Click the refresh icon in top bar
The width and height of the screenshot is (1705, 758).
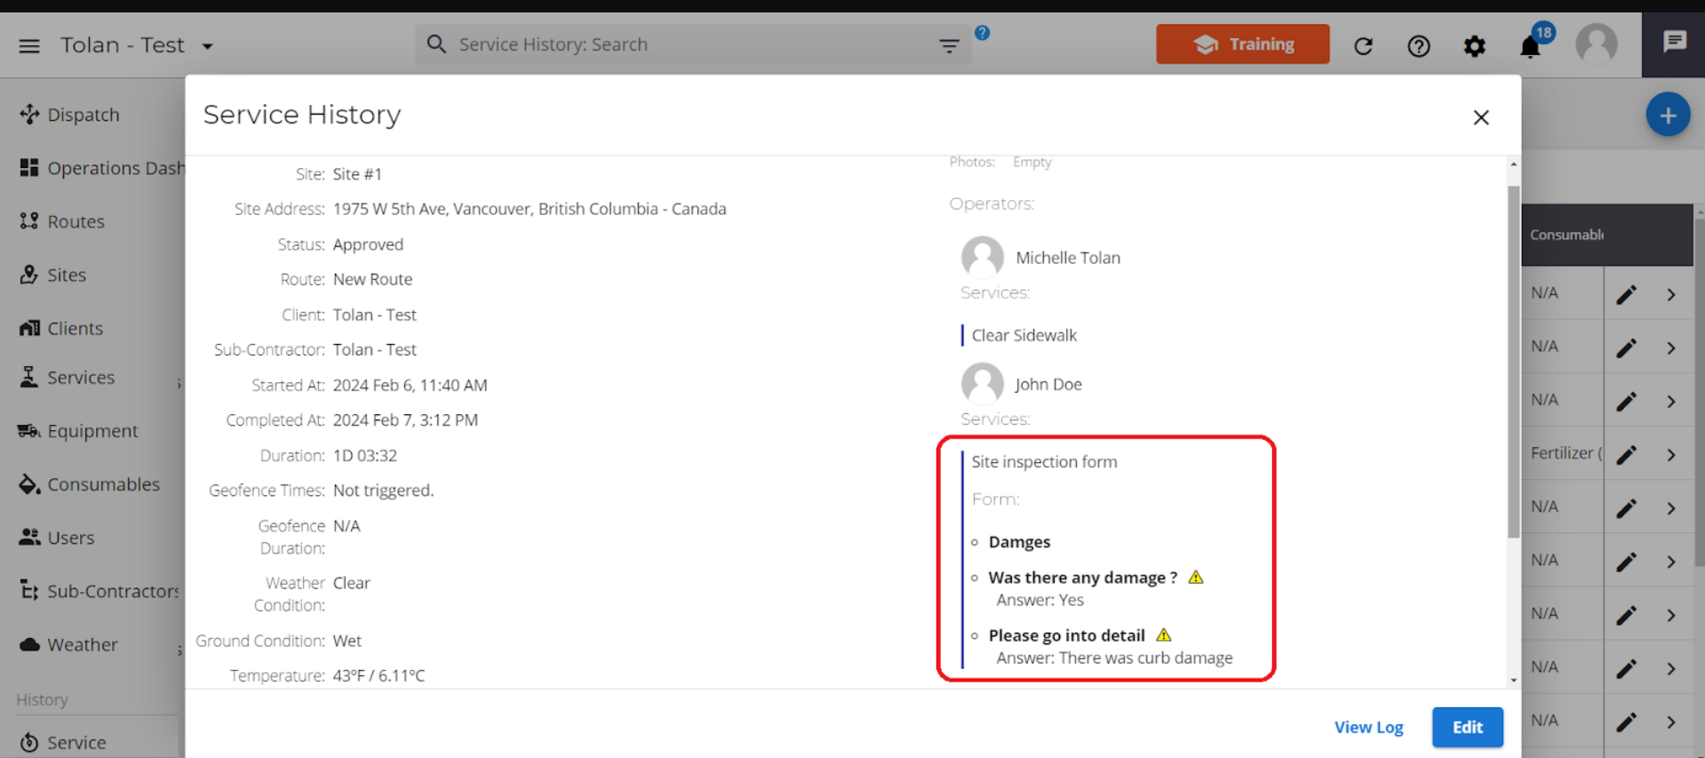[x=1363, y=45]
